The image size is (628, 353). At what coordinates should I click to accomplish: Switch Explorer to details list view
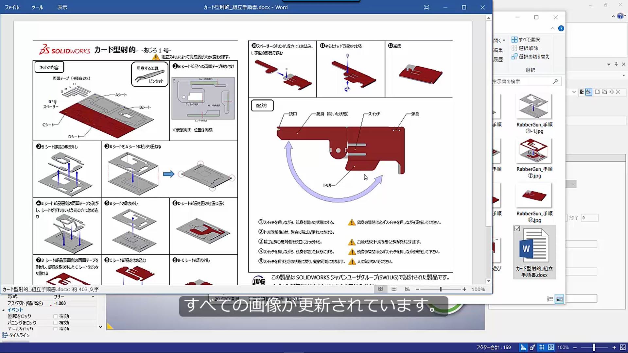[x=550, y=299]
